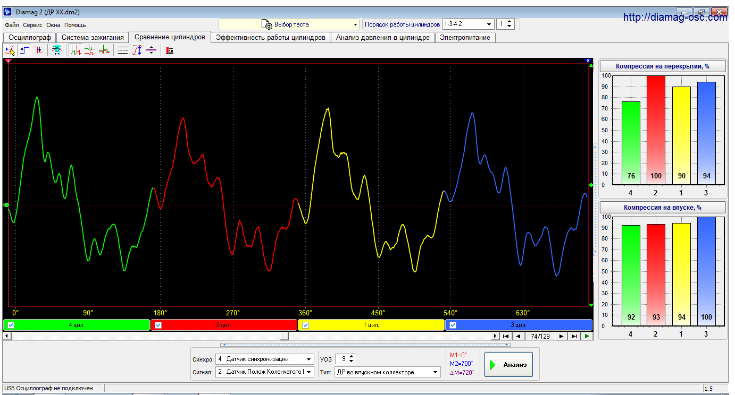Toggle the cyan signal averaging icon

[x=56, y=50]
